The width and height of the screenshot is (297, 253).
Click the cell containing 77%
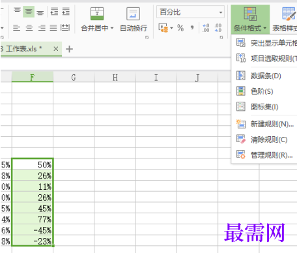pyautogui.click(x=33, y=218)
